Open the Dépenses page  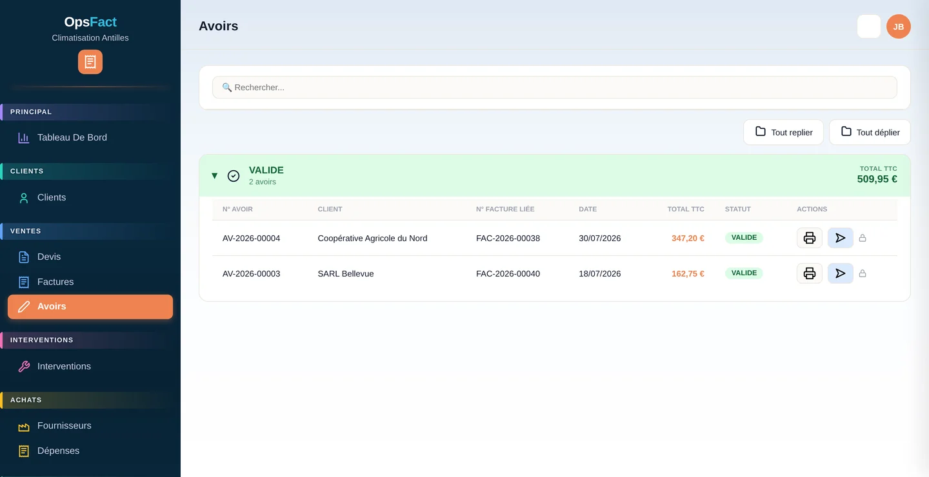tap(90, 451)
